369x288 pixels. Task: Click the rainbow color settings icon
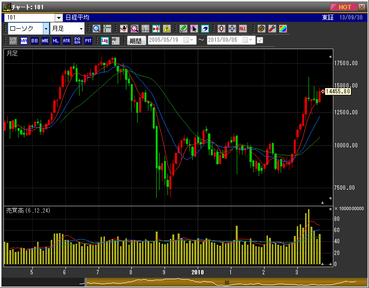283,29
